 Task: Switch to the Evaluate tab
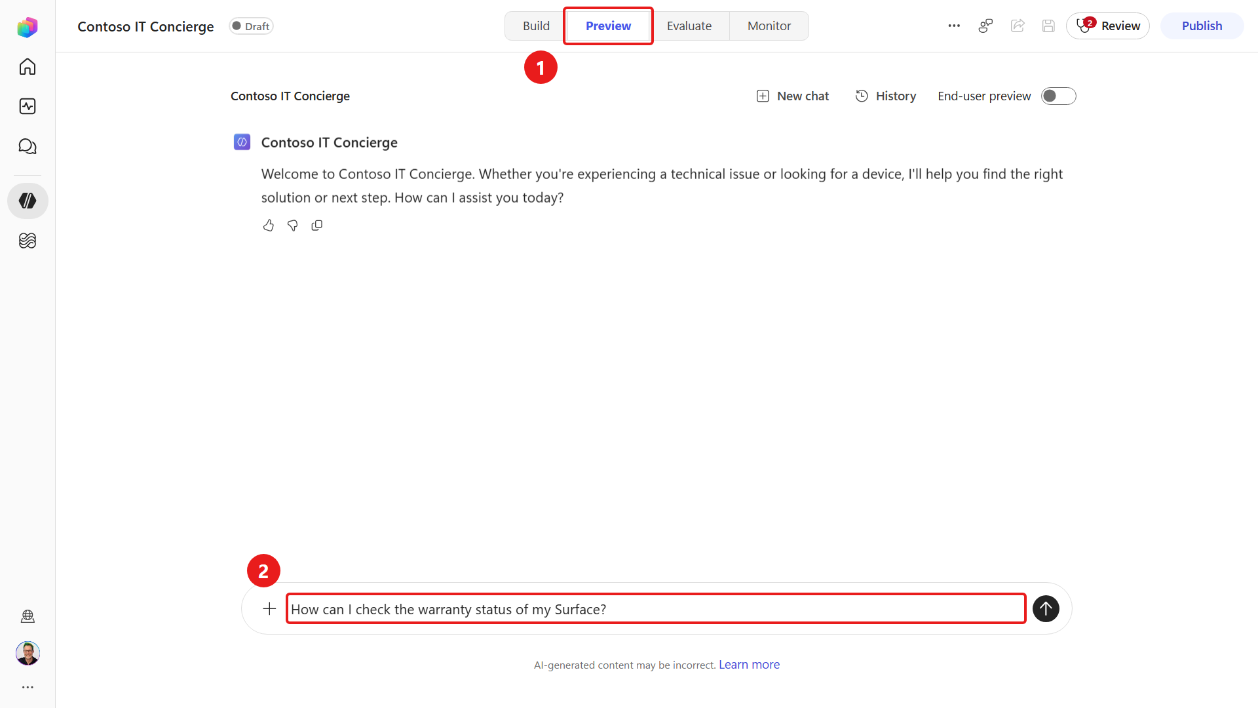coord(689,26)
